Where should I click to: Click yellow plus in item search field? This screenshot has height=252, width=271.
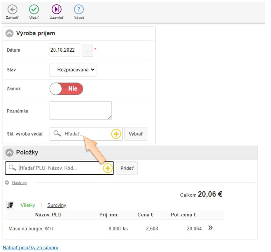tap(108, 168)
